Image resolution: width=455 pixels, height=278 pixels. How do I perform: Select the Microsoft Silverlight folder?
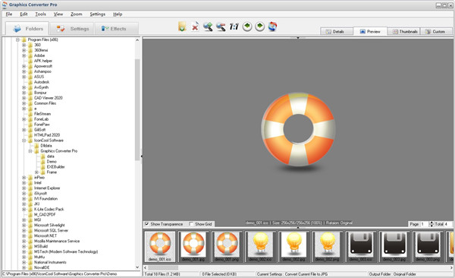[49, 225]
